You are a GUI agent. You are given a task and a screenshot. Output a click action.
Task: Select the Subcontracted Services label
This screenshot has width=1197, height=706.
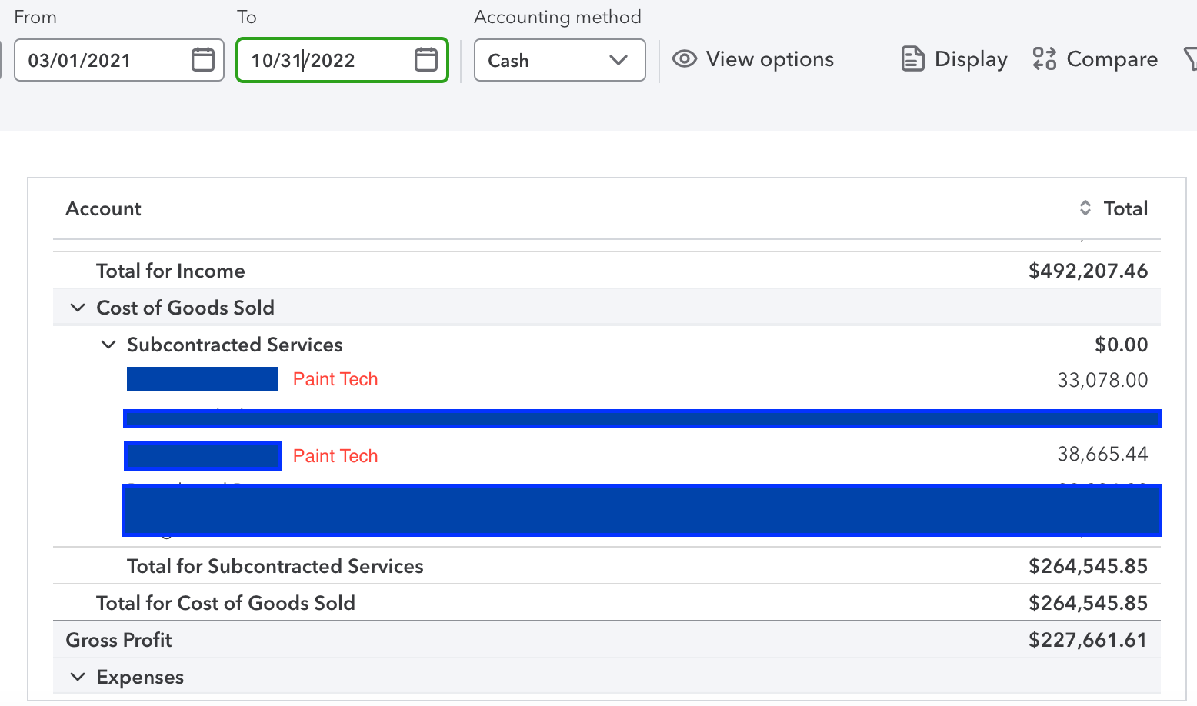[235, 345]
